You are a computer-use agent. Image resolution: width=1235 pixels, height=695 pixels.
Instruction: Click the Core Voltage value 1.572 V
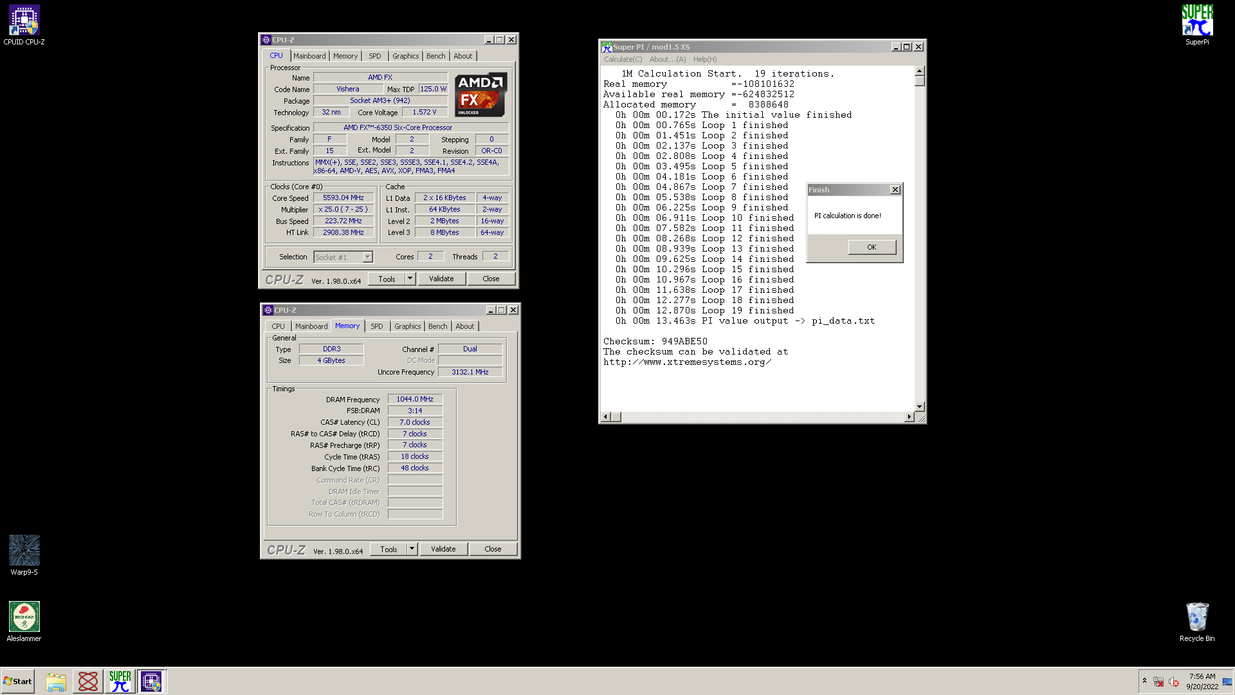425,112
